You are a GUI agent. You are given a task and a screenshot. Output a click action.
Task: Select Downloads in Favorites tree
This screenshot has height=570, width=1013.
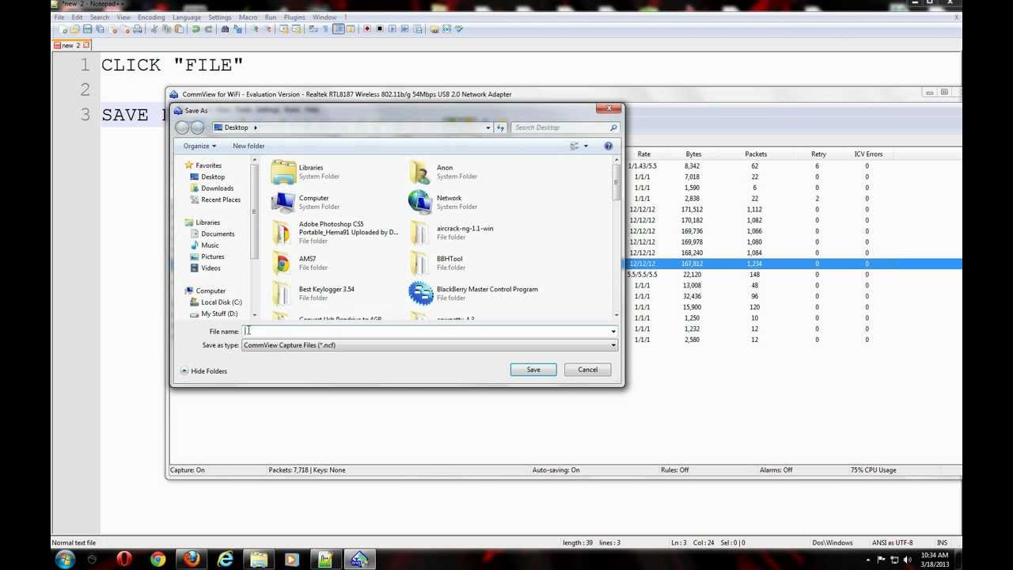[x=217, y=188]
